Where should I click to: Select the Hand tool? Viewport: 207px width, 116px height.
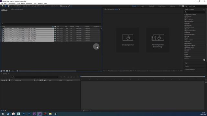[x=9, y=6]
